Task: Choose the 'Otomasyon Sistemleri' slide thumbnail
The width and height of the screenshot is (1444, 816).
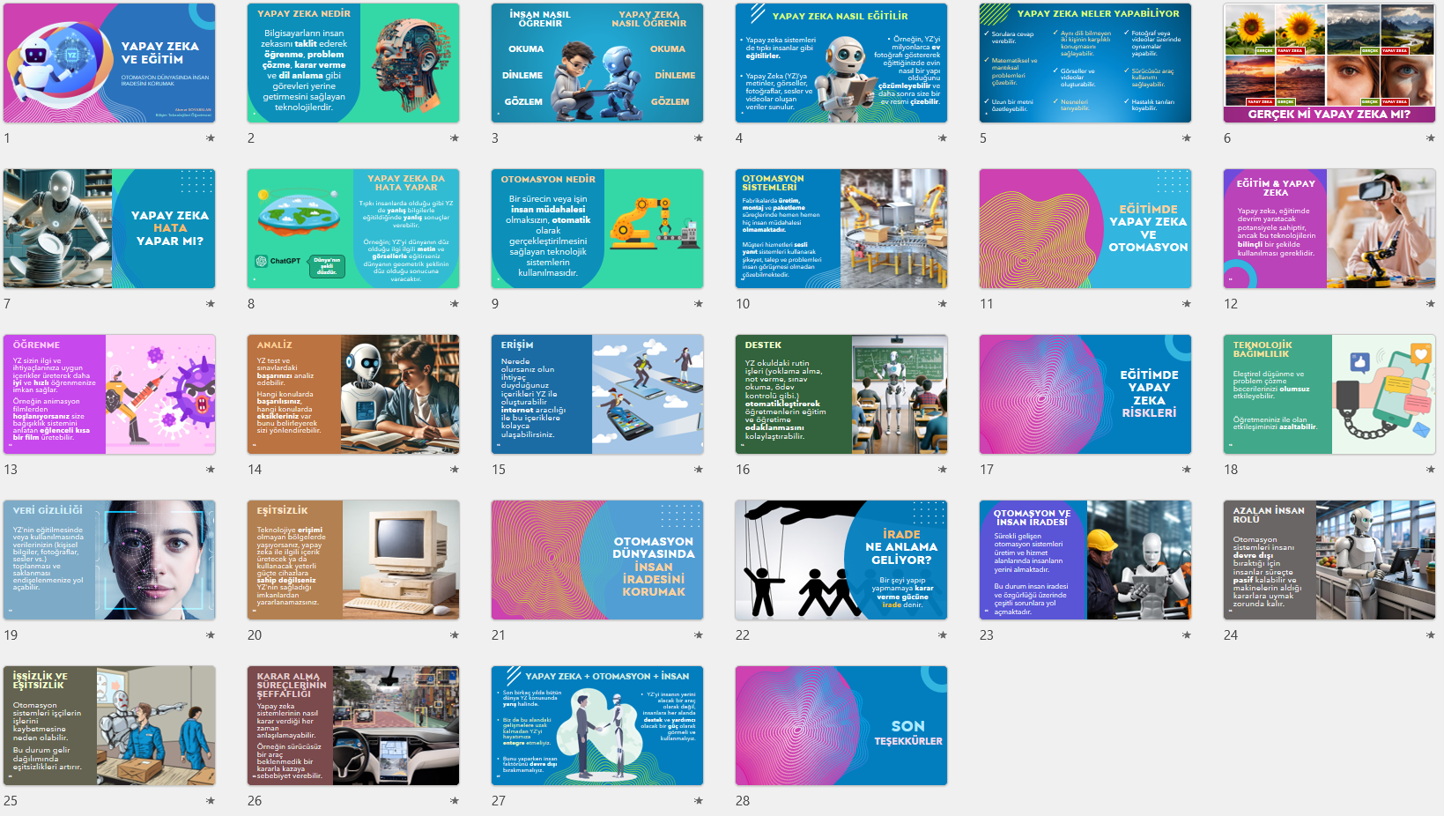Action: pyautogui.click(x=841, y=229)
